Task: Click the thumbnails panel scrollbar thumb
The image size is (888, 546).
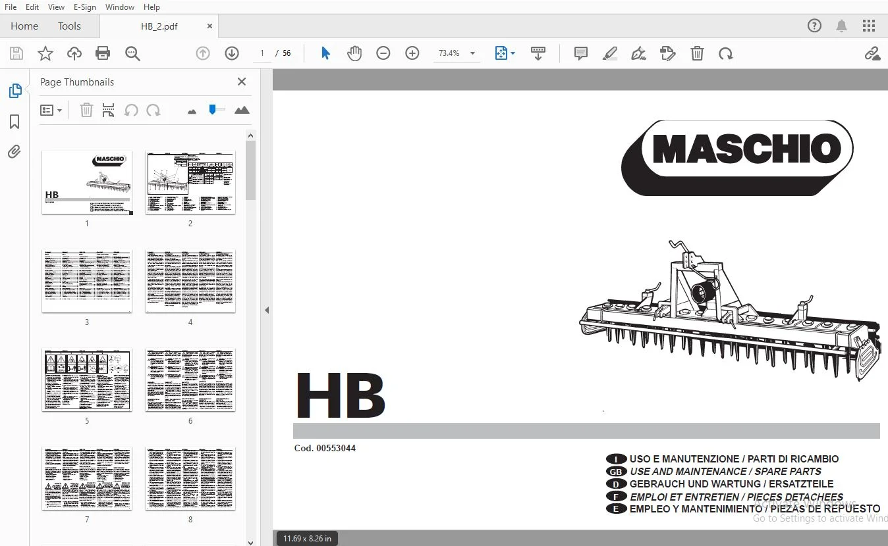Action: 250,170
